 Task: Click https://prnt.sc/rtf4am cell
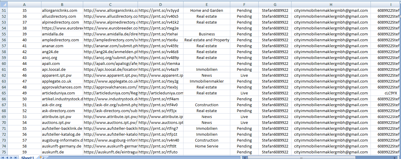pos(161,99)
